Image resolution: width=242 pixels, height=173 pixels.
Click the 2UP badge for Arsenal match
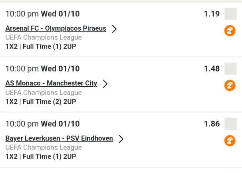(x=230, y=31)
